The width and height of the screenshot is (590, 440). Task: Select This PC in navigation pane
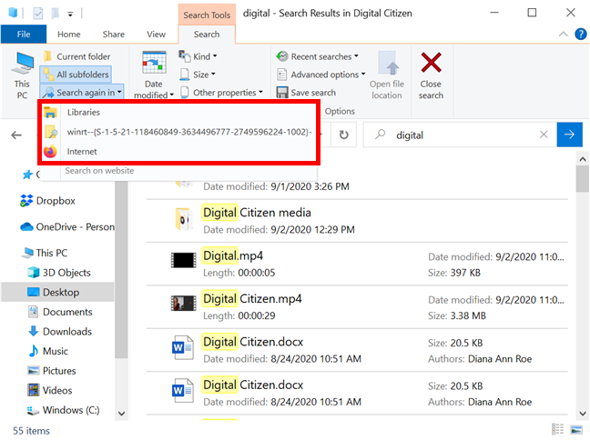pyautogui.click(x=45, y=253)
